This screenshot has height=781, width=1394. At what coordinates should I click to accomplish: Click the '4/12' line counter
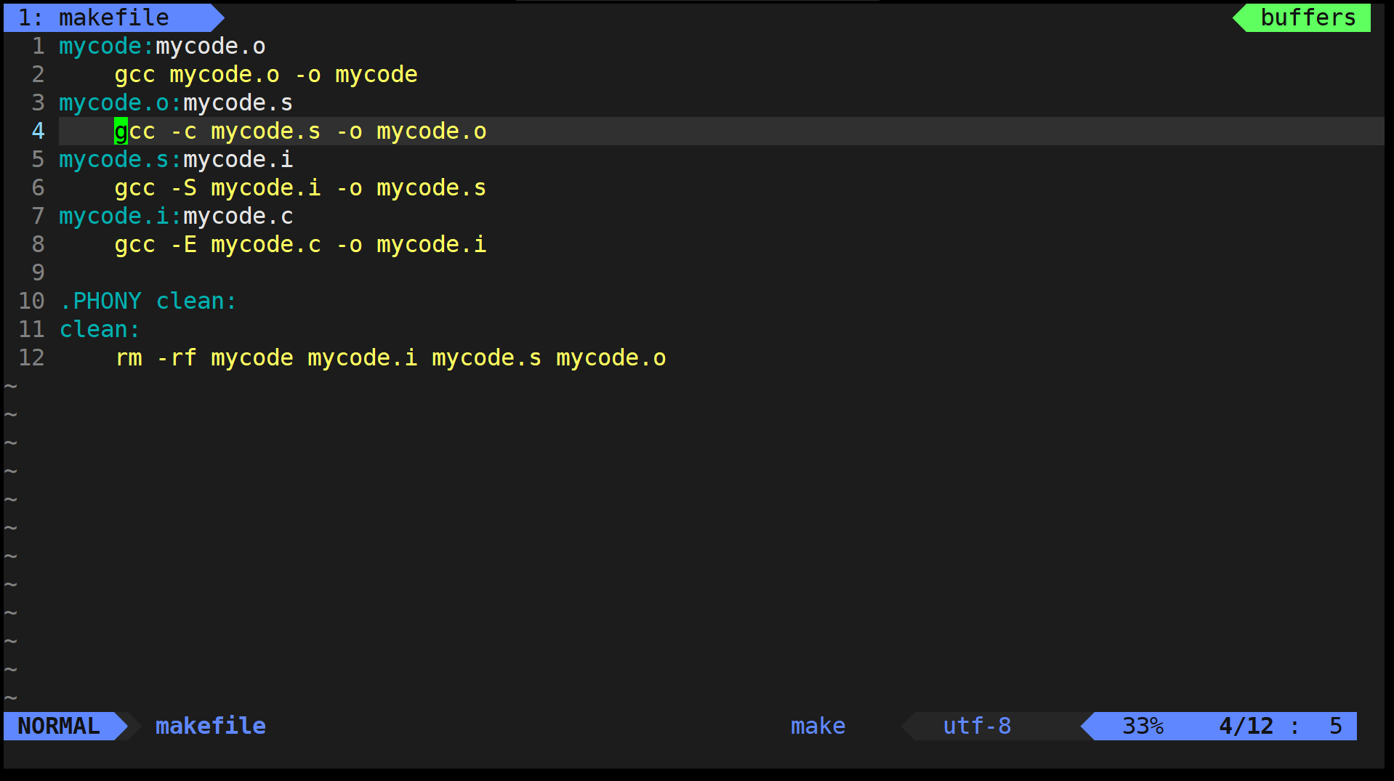click(1246, 726)
